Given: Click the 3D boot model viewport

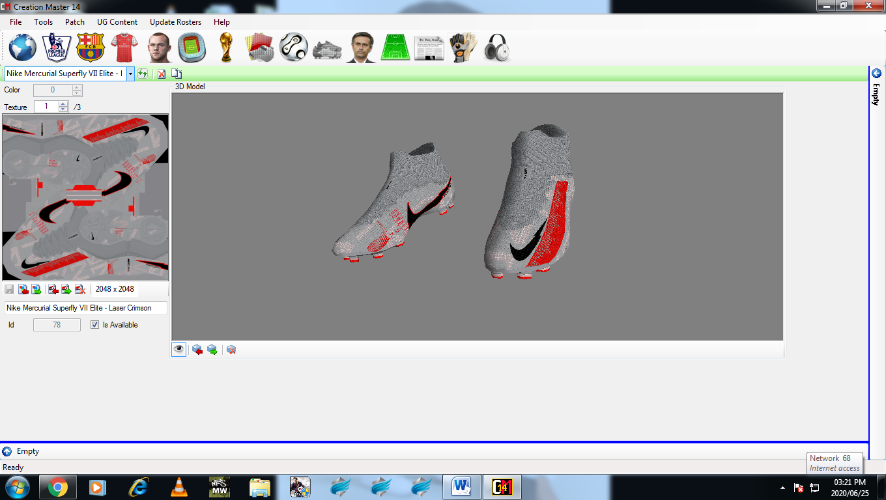Looking at the screenshot, I should pos(477,216).
